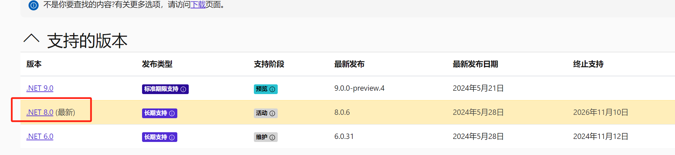The width and height of the screenshot is (675, 155).
Task: Open the .NET 8.0 version link
Action: [40, 112]
